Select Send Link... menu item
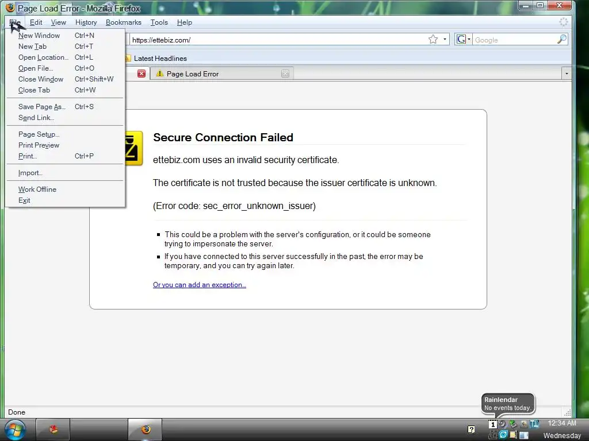The width and height of the screenshot is (589, 441). (x=66, y=117)
